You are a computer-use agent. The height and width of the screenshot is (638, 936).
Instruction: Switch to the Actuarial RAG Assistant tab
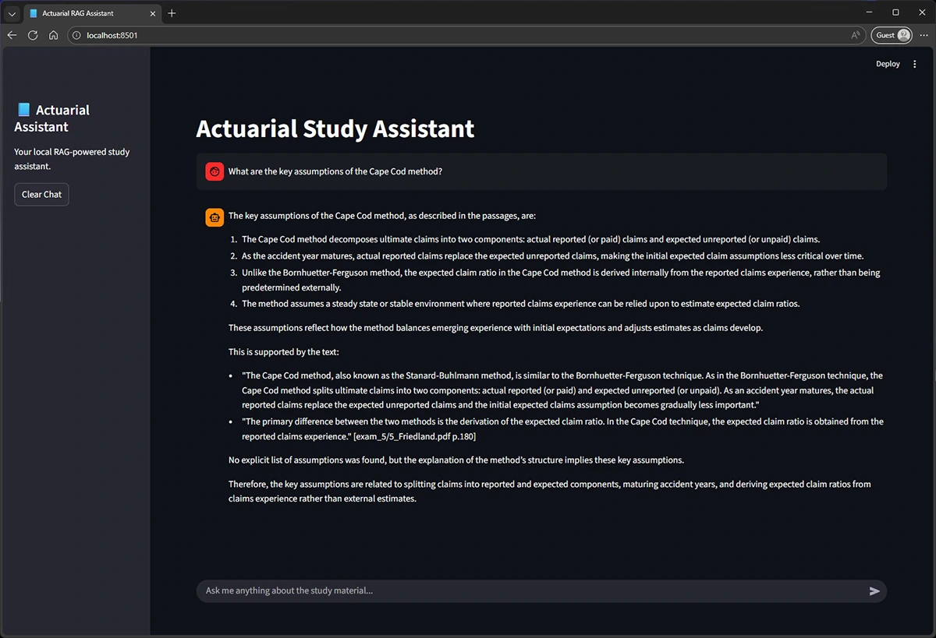[x=86, y=12]
